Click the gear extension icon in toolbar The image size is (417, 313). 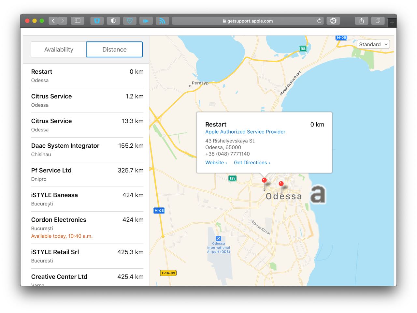333,21
